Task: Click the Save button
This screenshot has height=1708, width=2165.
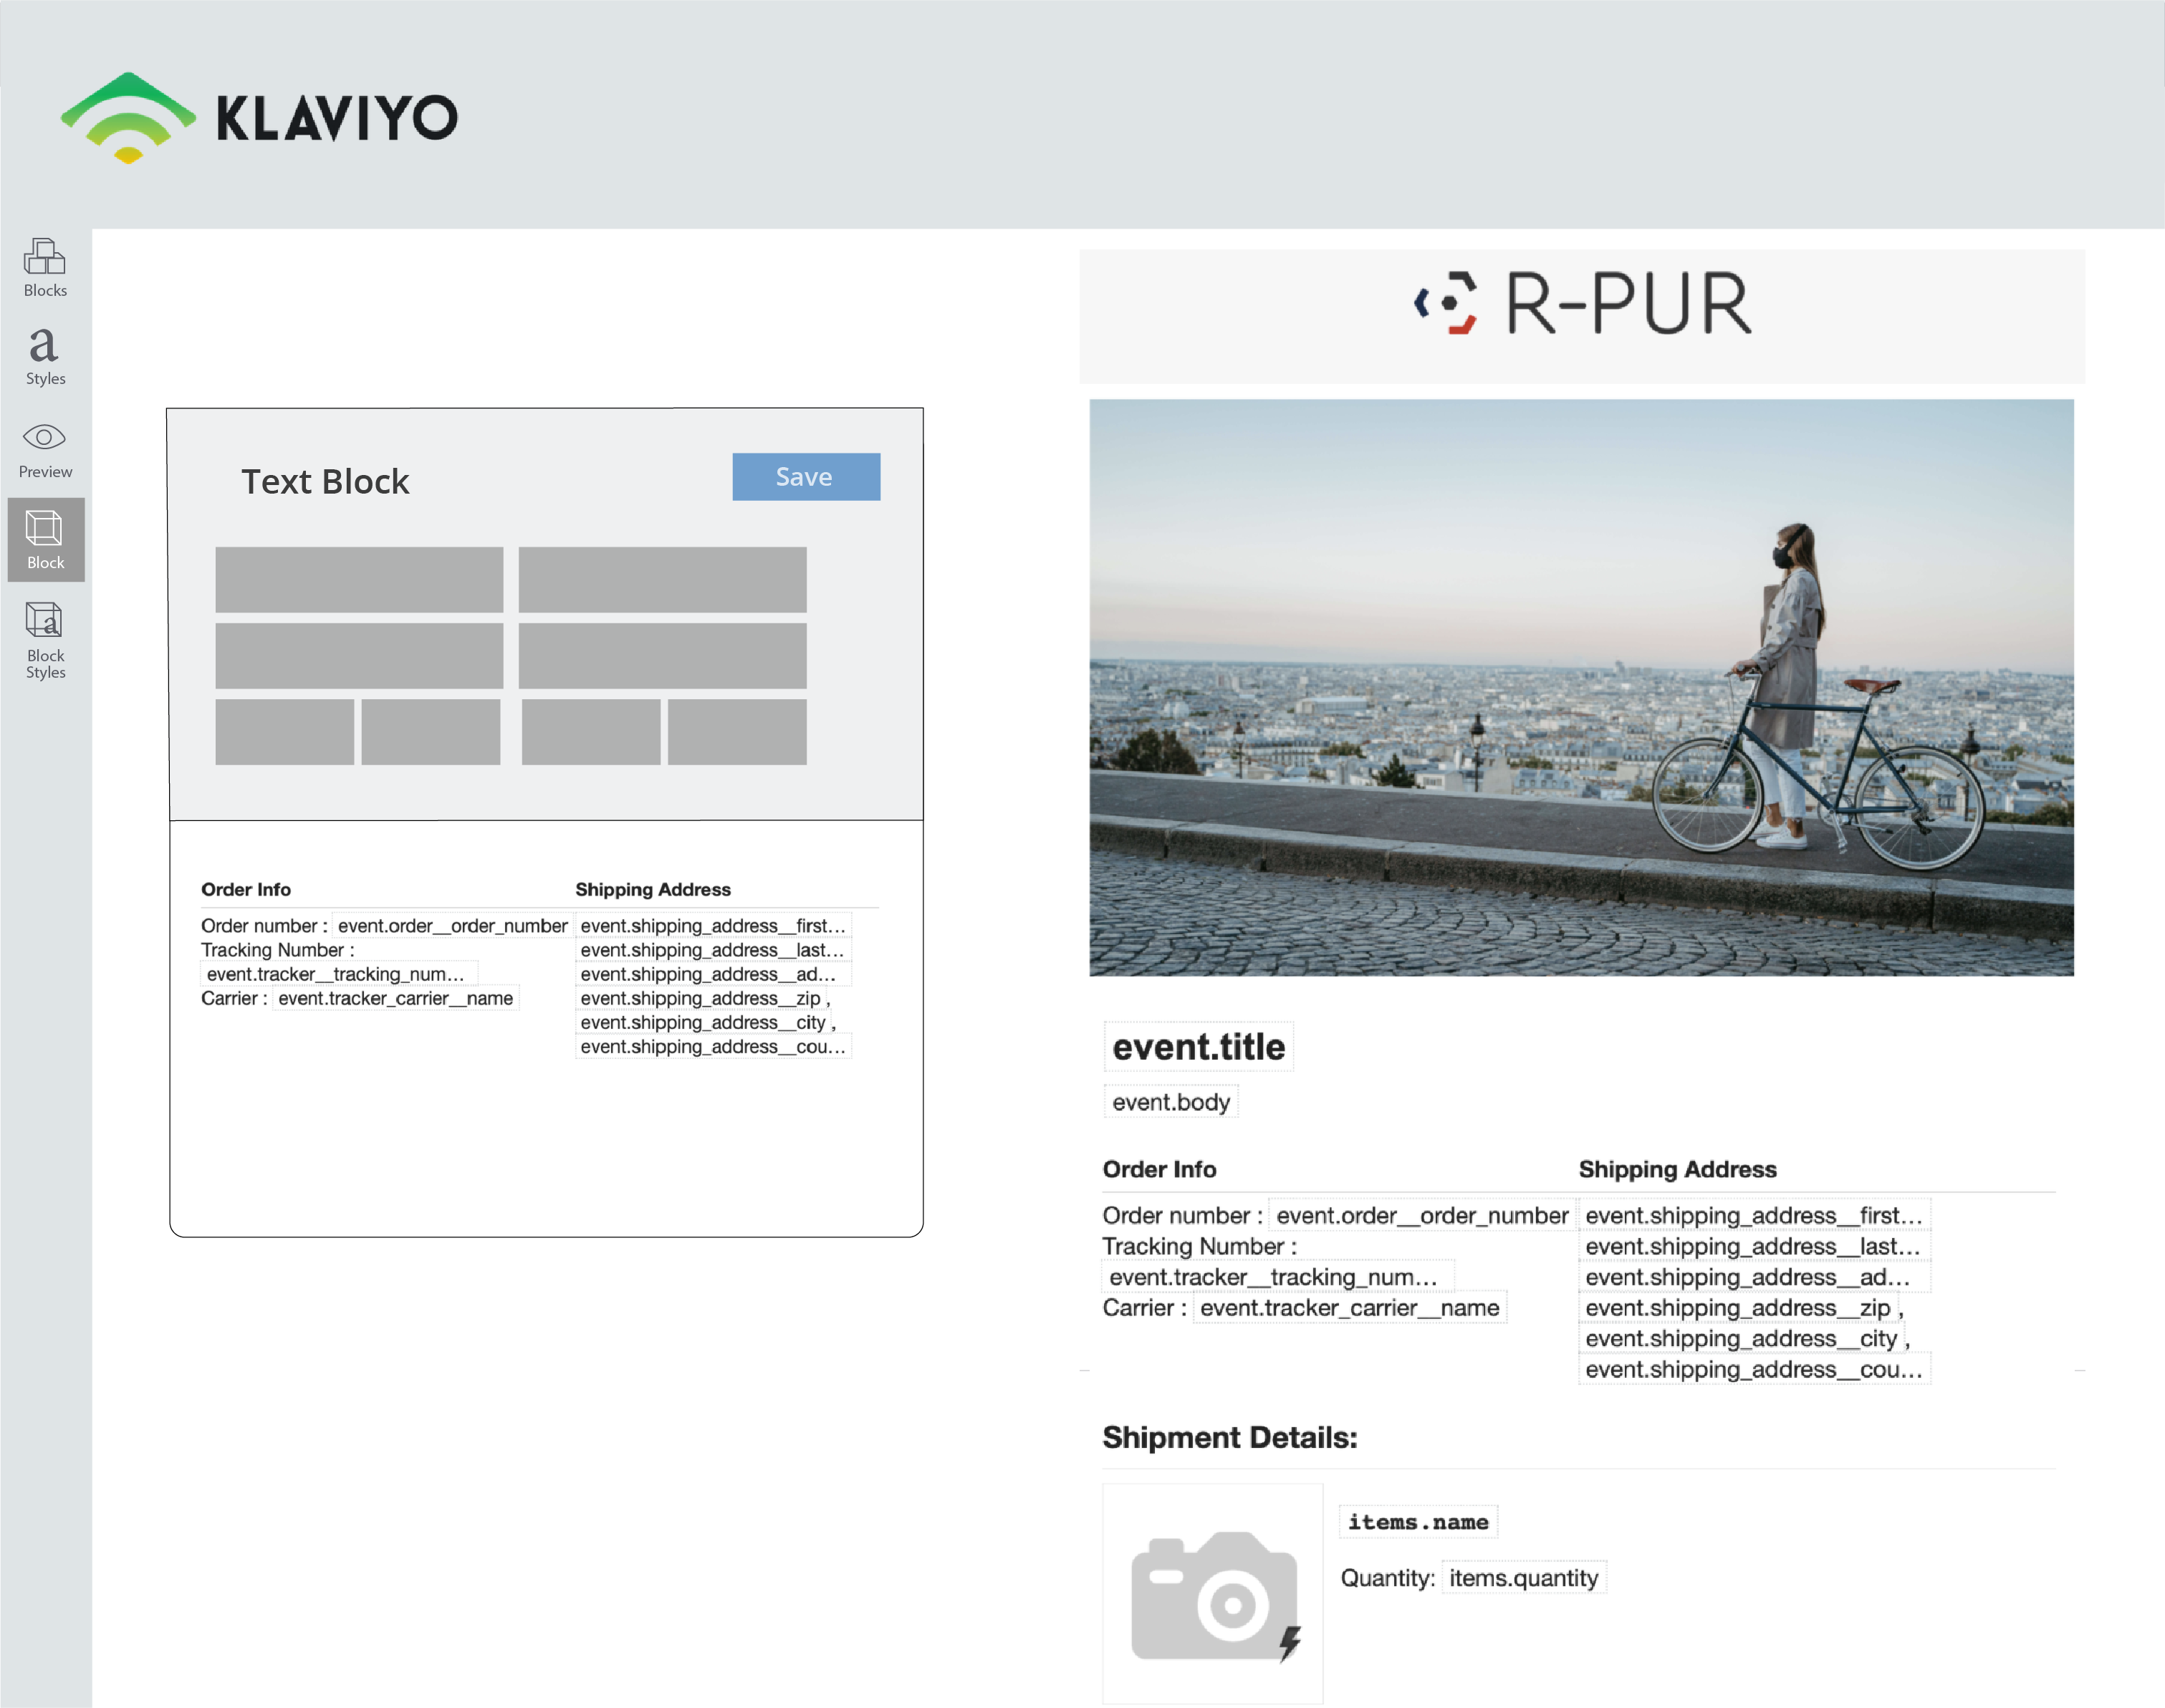Action: pos(806,477)
